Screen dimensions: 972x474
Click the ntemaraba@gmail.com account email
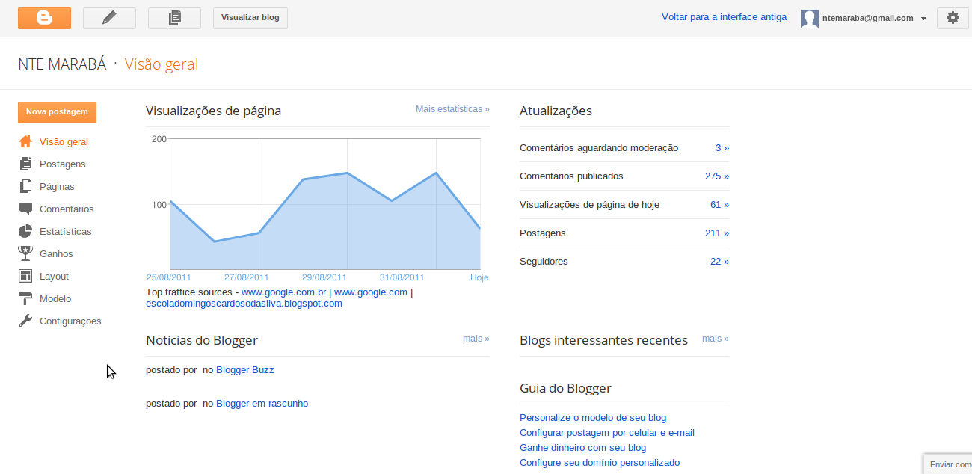(869, 18)
